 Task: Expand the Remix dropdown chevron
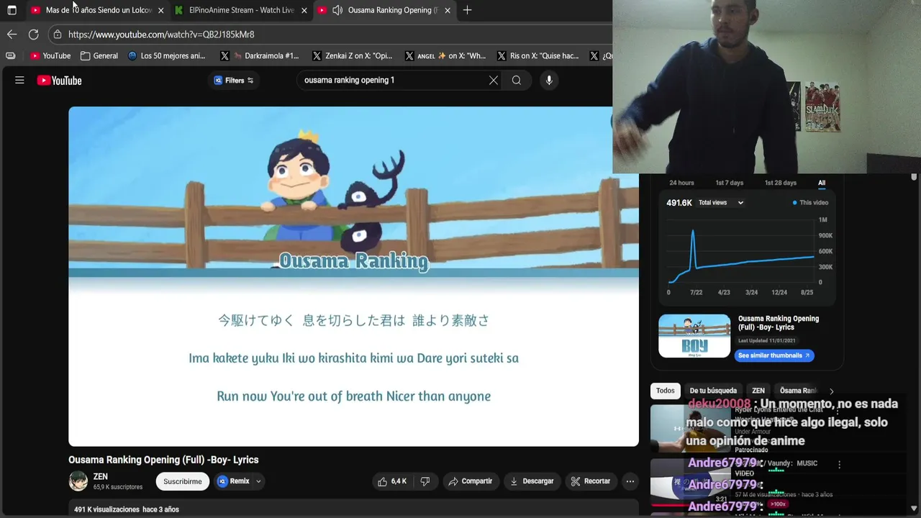(x=258, y=481)
